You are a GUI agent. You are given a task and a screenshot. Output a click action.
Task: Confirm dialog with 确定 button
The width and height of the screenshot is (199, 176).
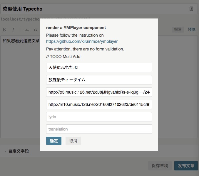click(x=54, y=141)
